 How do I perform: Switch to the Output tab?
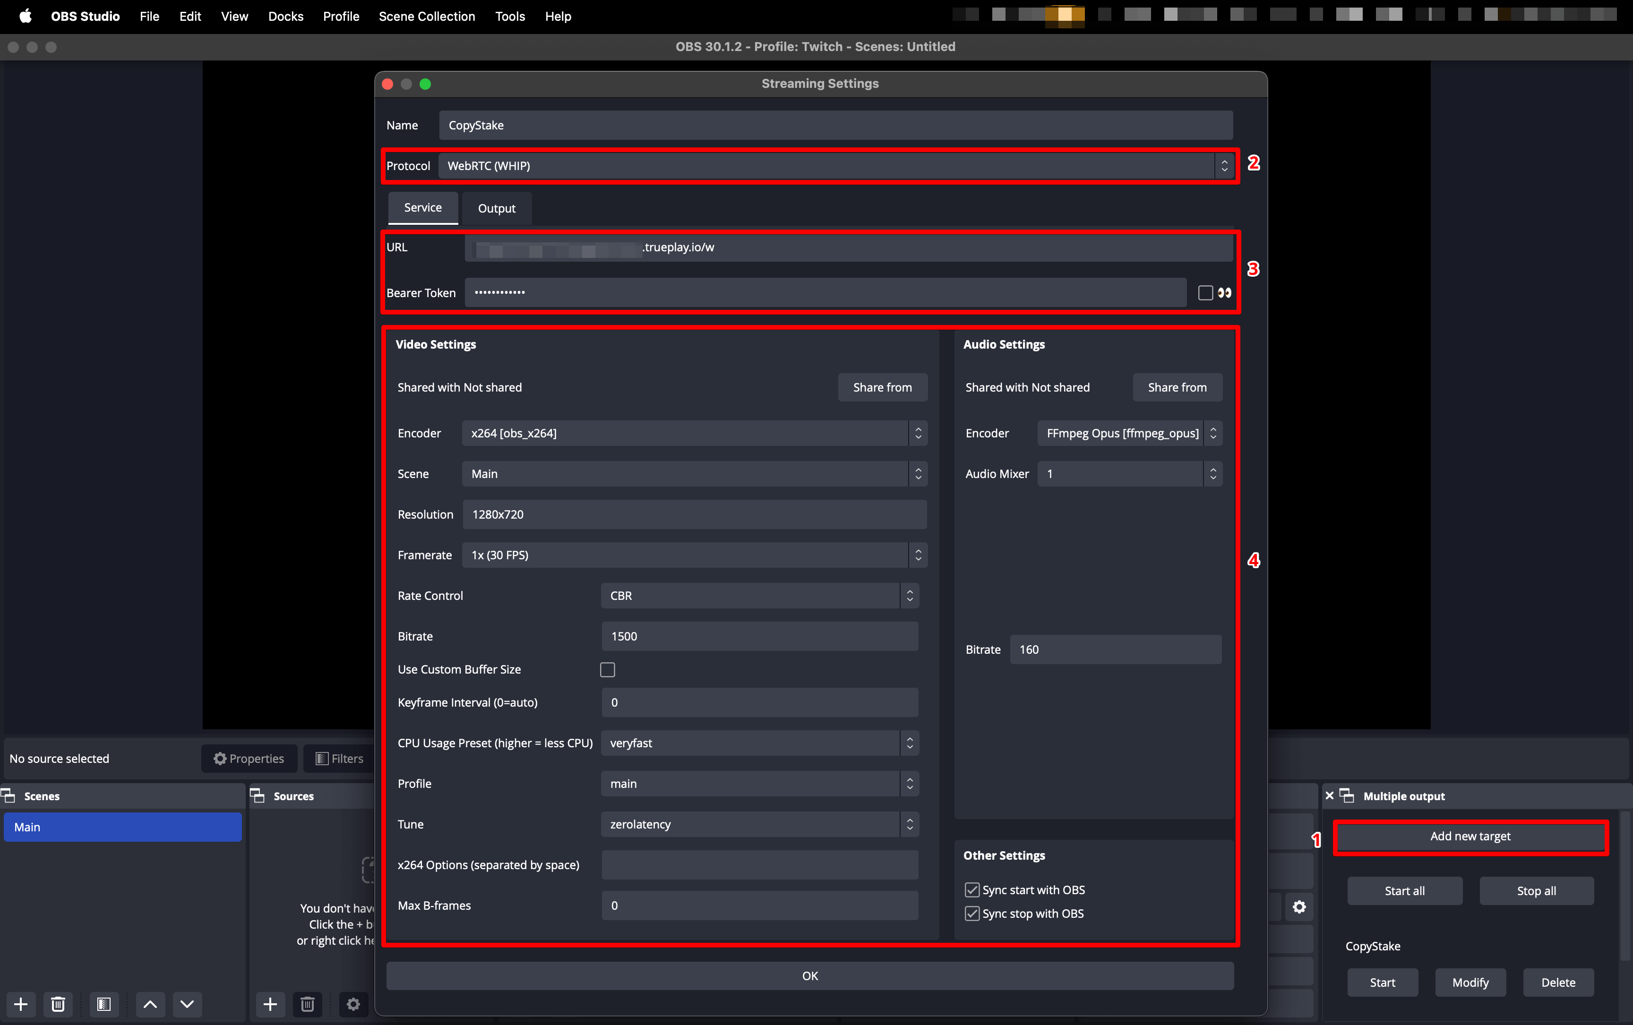(x=497, y=209)
